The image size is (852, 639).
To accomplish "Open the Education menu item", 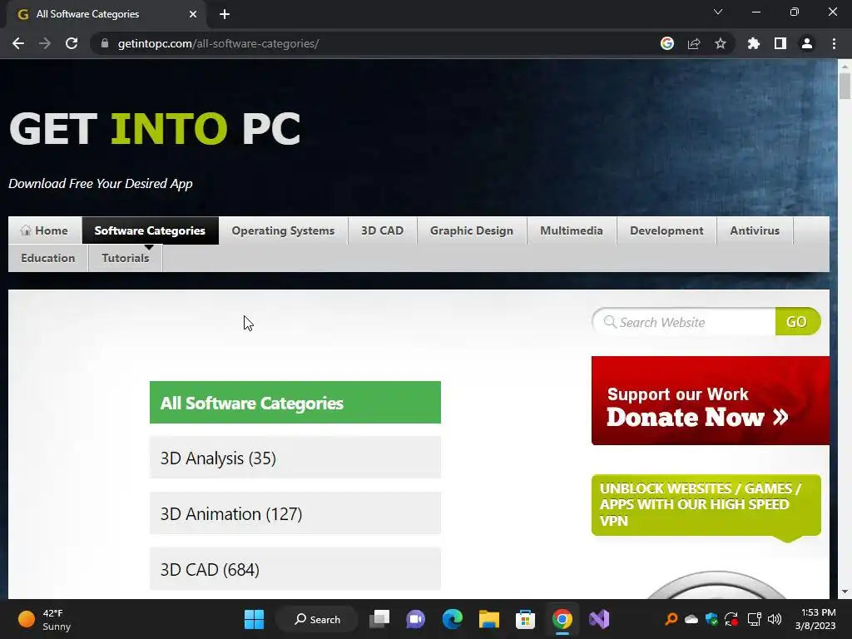I will click(x=47, y=258).
